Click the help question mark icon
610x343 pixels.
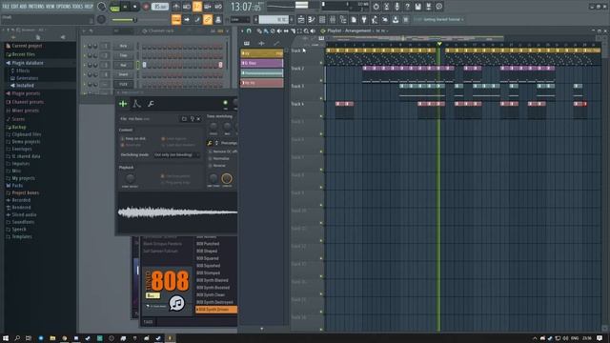click(x=407, y=7)
